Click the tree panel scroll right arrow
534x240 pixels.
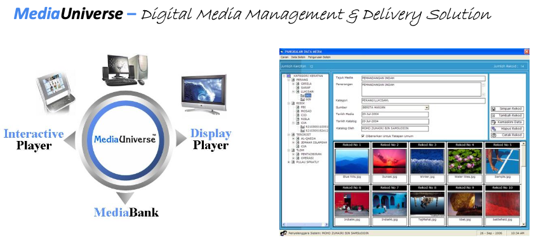pyautogui.click(x=326, y=224)
